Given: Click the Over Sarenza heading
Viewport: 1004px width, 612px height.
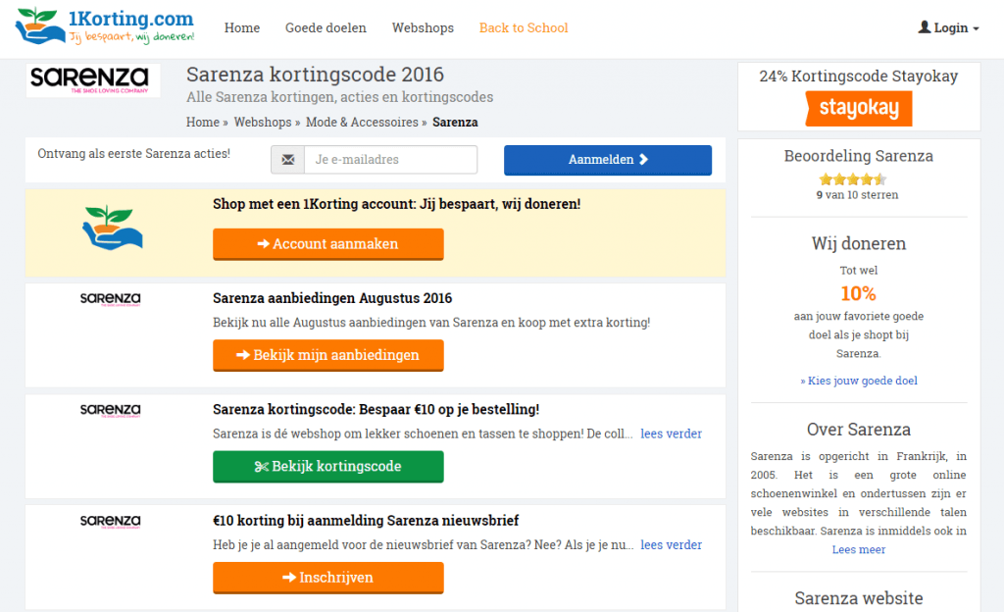Looking at the screenshot, I should tap(859, 430).
